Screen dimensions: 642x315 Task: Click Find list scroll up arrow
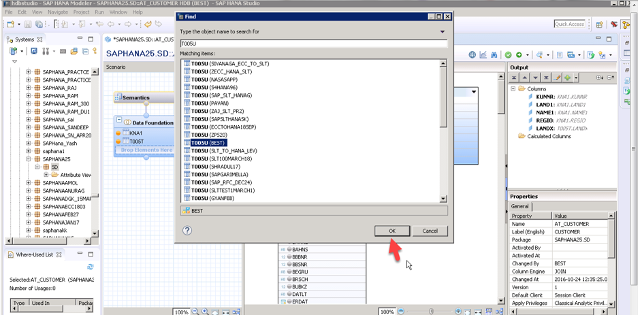443,63
